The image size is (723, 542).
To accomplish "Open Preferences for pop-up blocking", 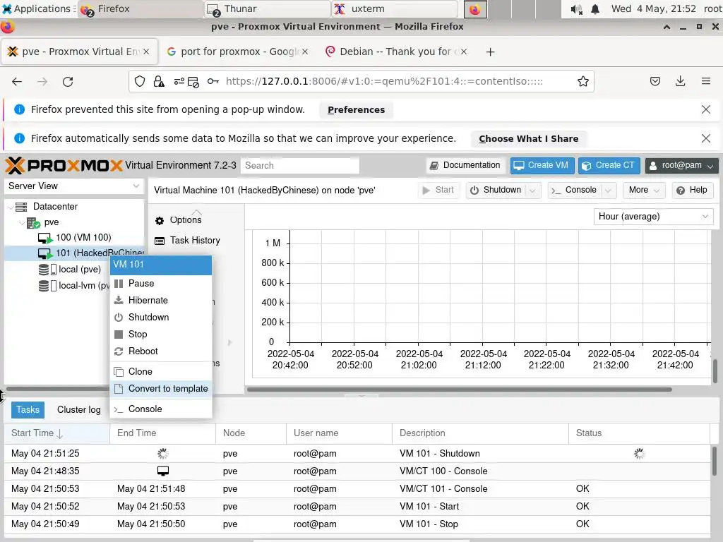I will (356, 109).
